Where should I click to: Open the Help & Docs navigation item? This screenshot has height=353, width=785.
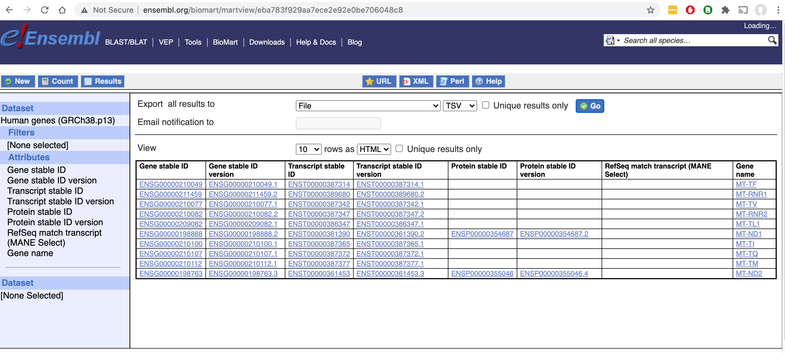tap(316, 42)
